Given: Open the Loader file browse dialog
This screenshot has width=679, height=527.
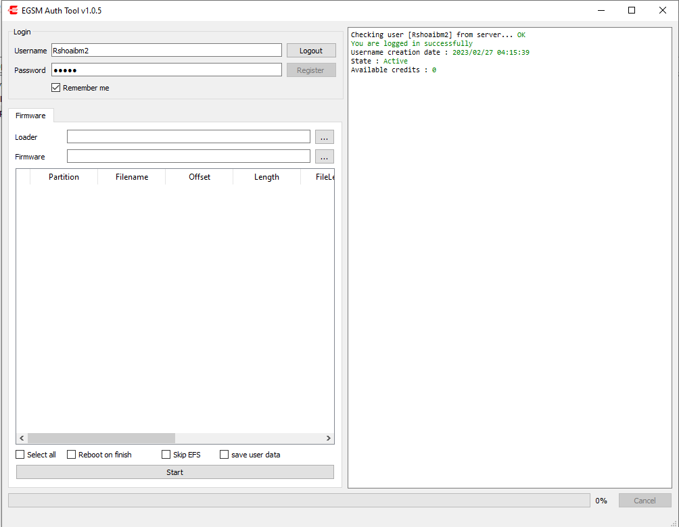Looking at the screenshot, I should pos(324,136).
